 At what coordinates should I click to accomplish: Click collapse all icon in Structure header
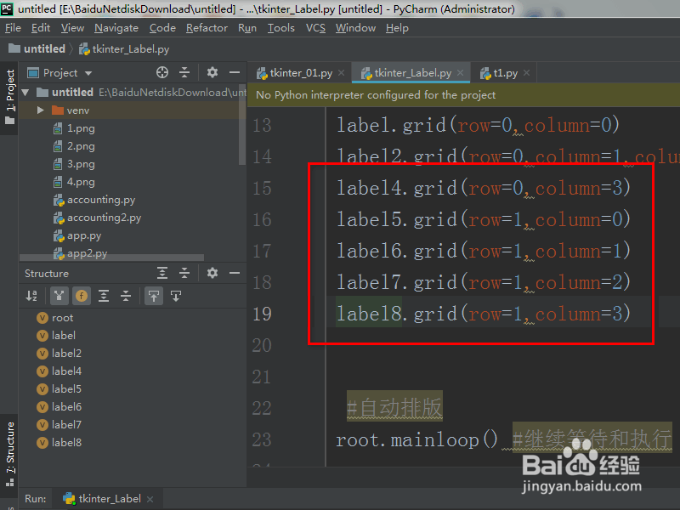coord(184,273)
